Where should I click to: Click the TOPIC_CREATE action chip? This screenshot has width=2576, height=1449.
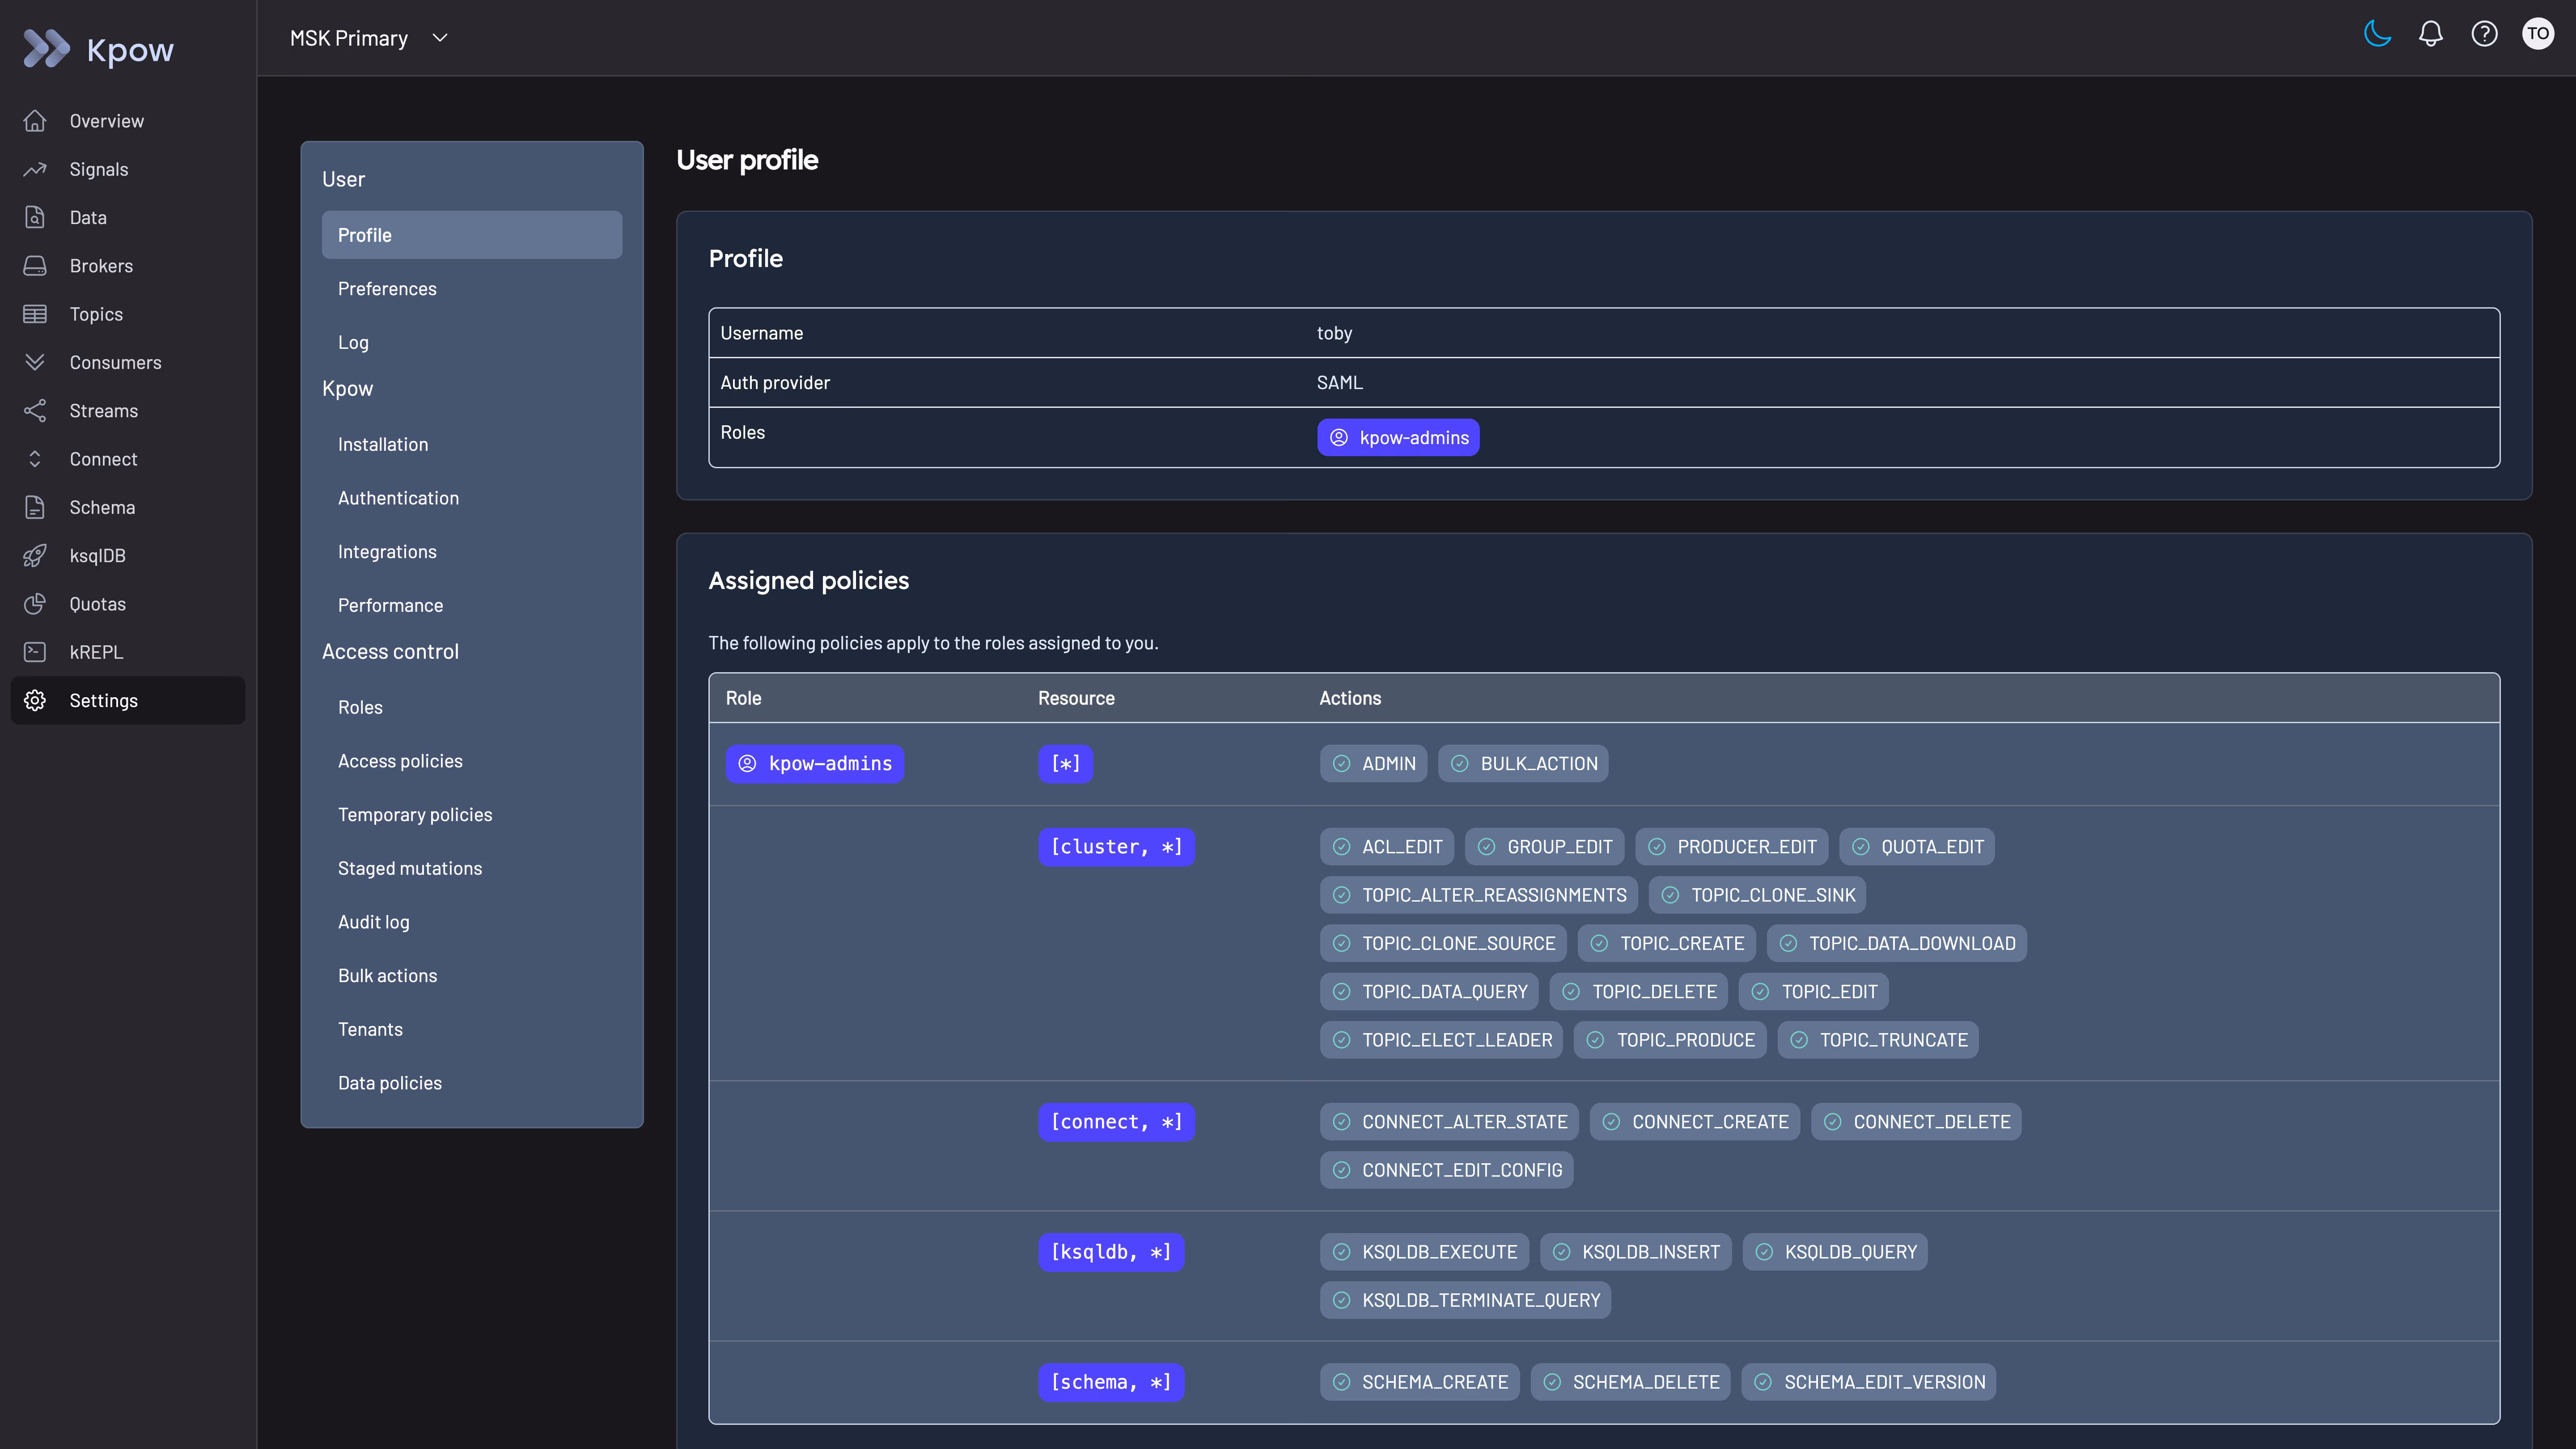point(1666,944)
